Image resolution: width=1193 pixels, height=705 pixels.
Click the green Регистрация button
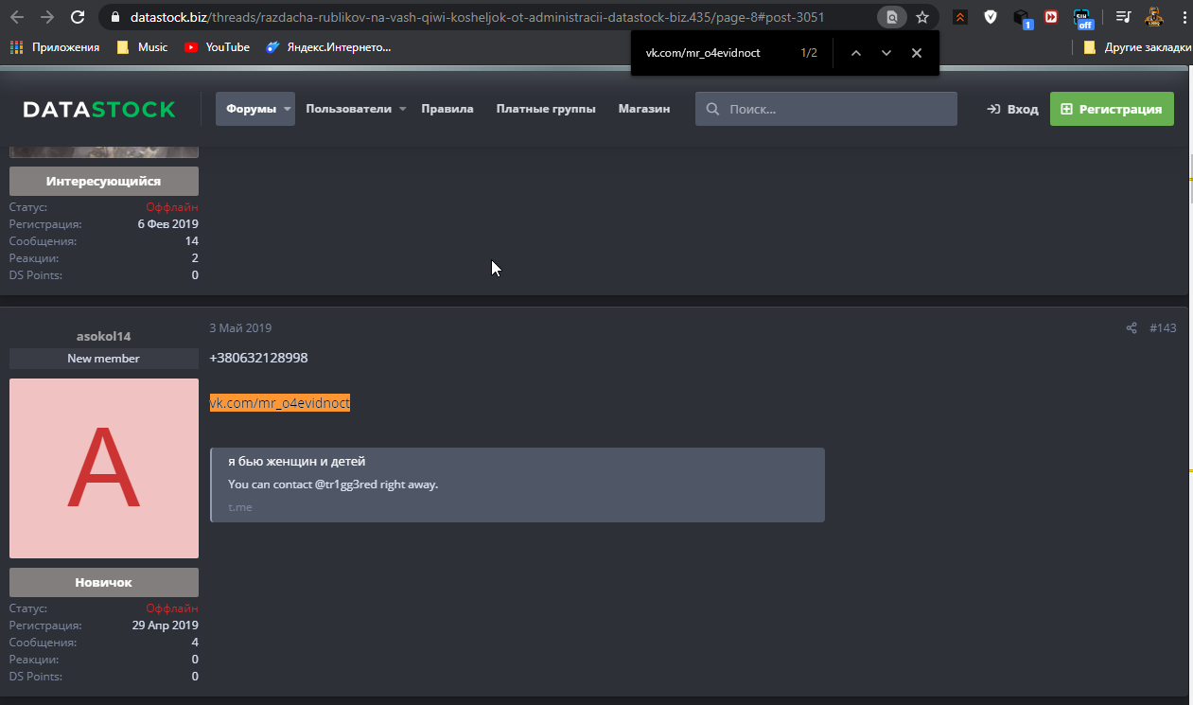click(x=1112, y=109)
